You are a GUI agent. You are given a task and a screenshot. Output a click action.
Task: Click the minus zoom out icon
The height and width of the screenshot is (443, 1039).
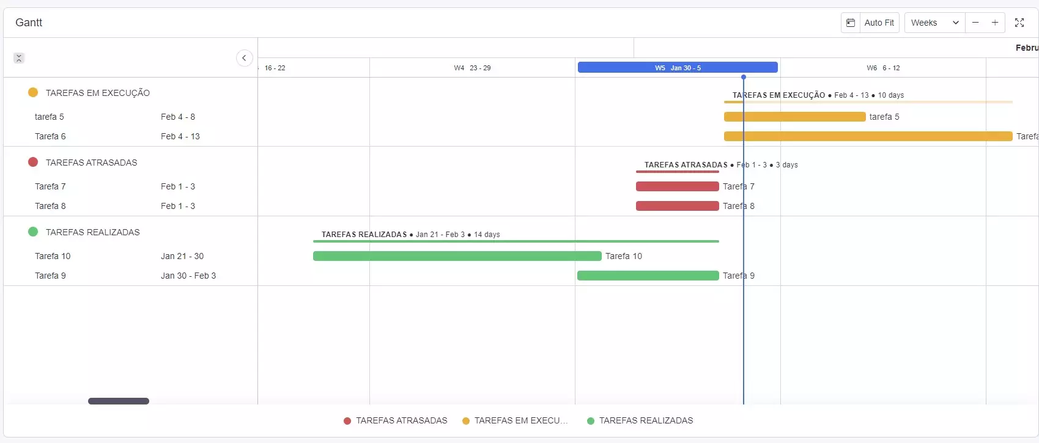click(x=975, y=23)
